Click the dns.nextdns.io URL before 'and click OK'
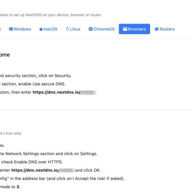193x193 pixels. (35, 170)
